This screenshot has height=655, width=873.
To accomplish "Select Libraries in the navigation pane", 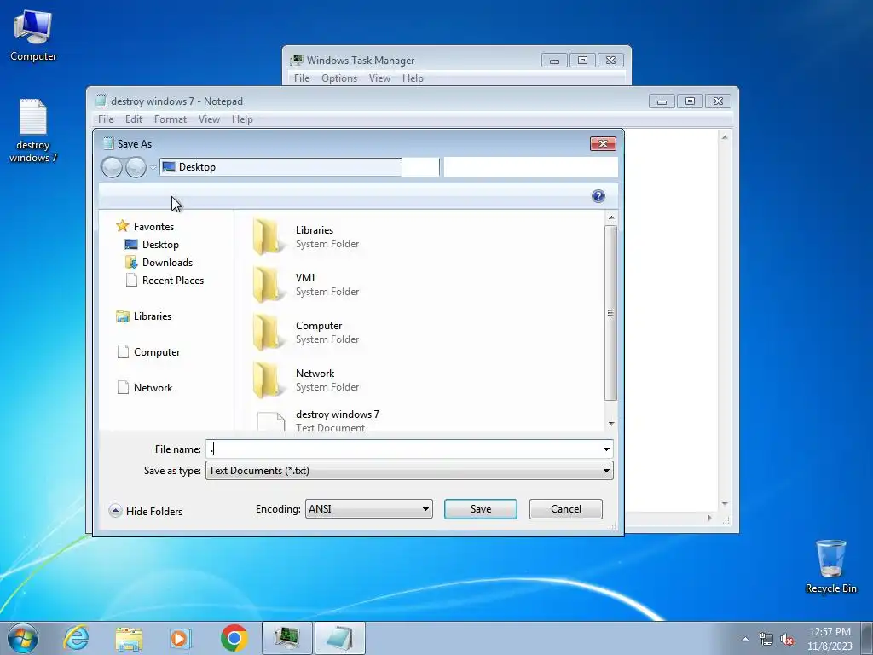I will point(143,316).
